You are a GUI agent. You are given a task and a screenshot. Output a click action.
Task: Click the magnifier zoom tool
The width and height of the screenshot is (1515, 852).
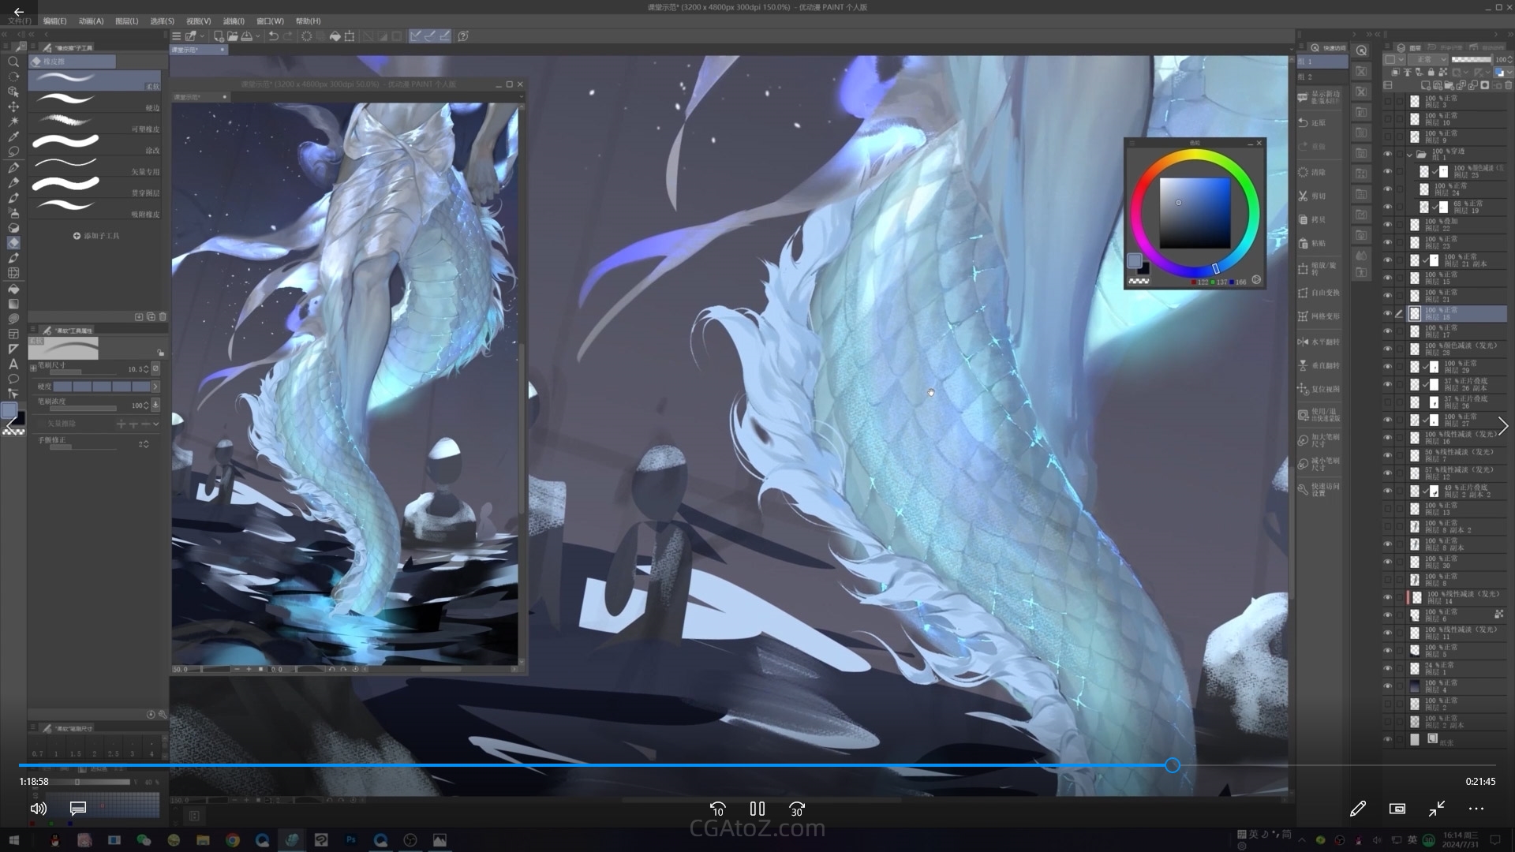[13, 62]
